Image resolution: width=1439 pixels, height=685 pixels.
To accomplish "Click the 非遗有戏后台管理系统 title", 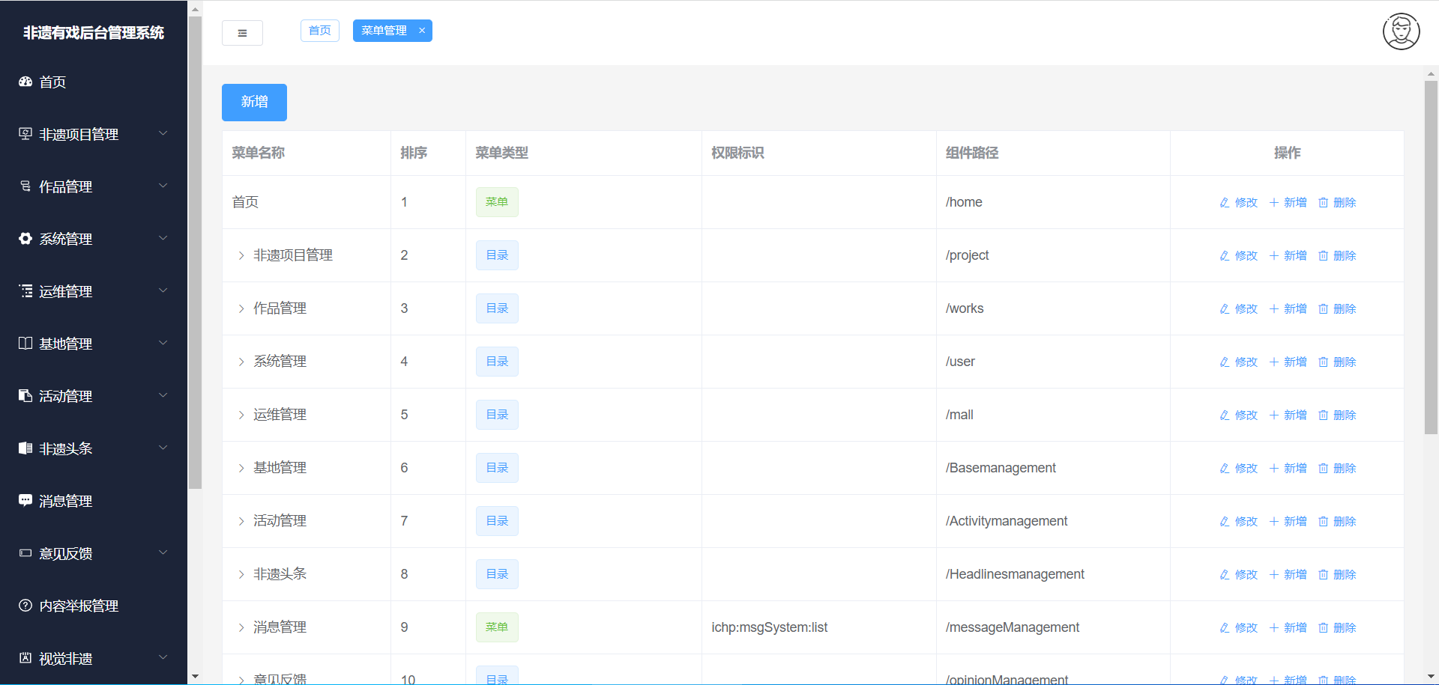I will pos(94,33).
